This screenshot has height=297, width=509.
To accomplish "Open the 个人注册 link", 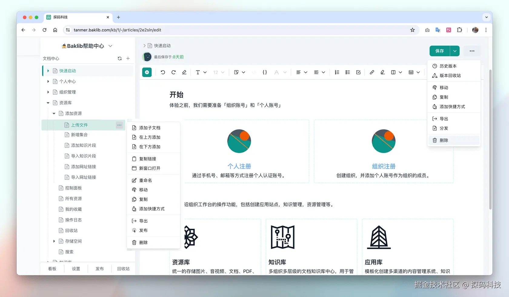I will 239,166.
